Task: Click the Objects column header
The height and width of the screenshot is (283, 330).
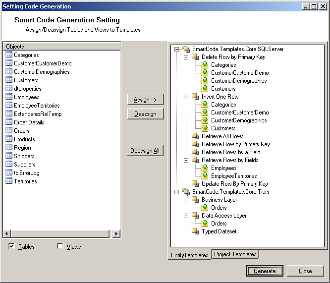Action: (61, 46)
